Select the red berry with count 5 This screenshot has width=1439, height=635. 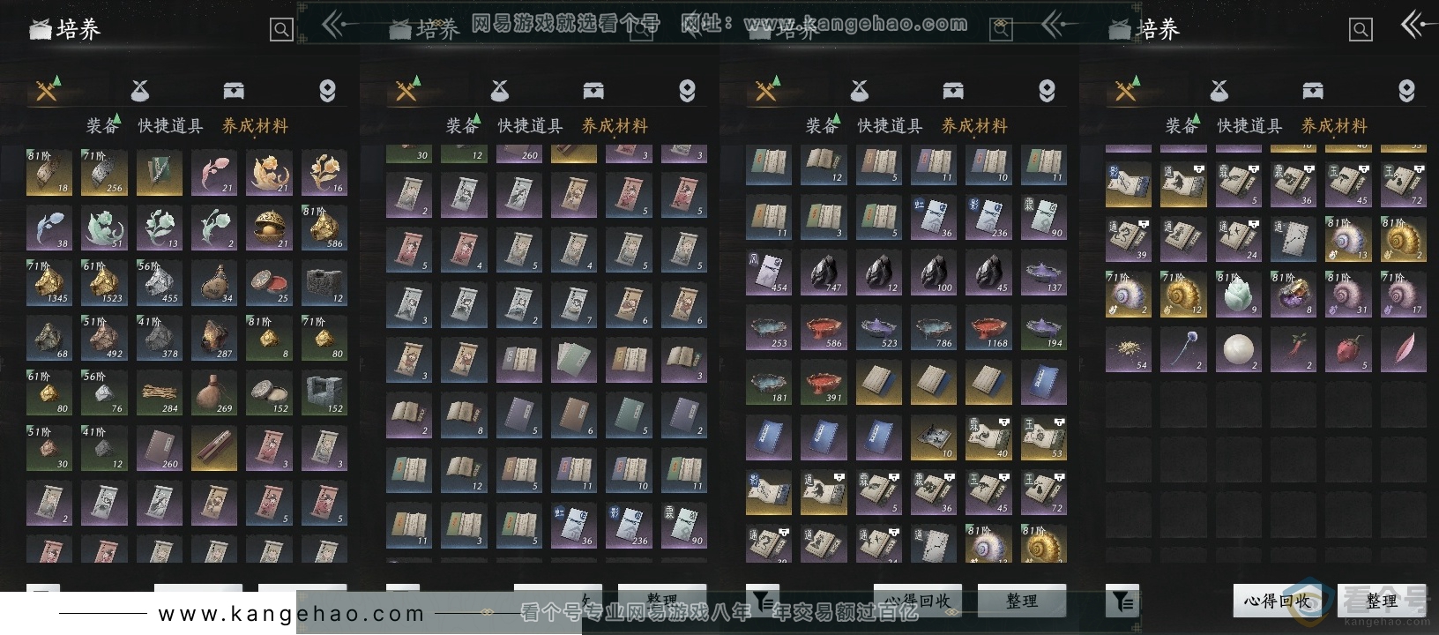pyautogui.click(x=1348, y=349)
